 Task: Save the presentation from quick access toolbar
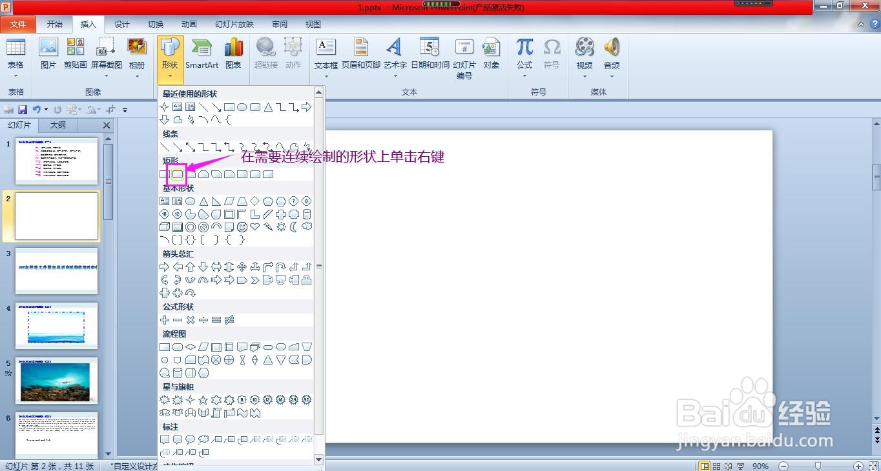point(23,110)
